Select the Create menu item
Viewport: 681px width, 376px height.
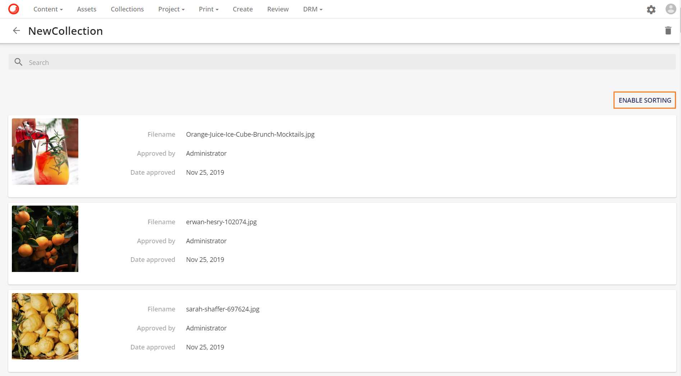point(242,9)
